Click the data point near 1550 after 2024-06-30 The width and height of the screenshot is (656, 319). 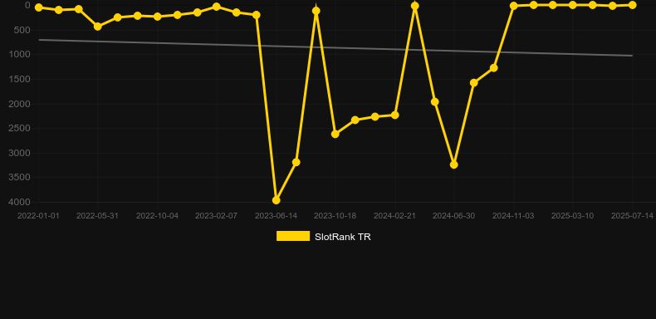[474, 83]
